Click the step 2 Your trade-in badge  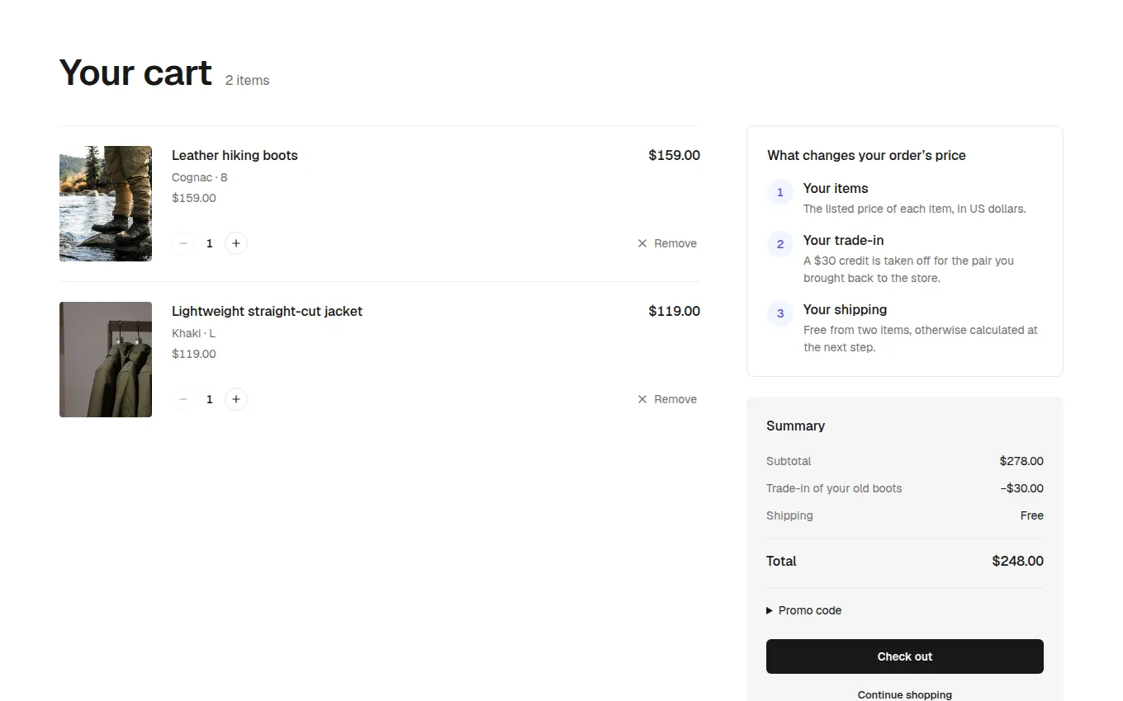pyautogui.click(x=780, y=245)
